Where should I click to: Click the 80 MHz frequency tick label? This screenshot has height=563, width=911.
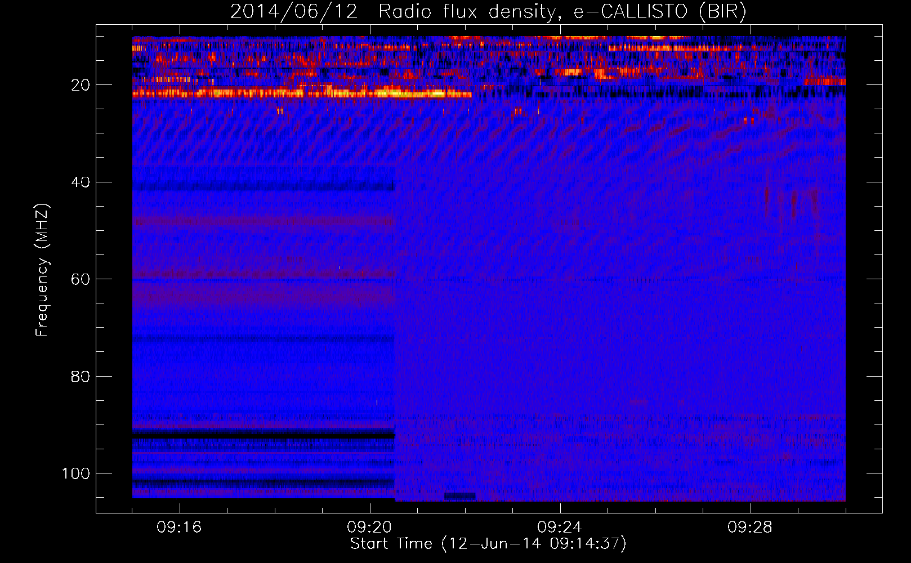(x=81, y=377)
